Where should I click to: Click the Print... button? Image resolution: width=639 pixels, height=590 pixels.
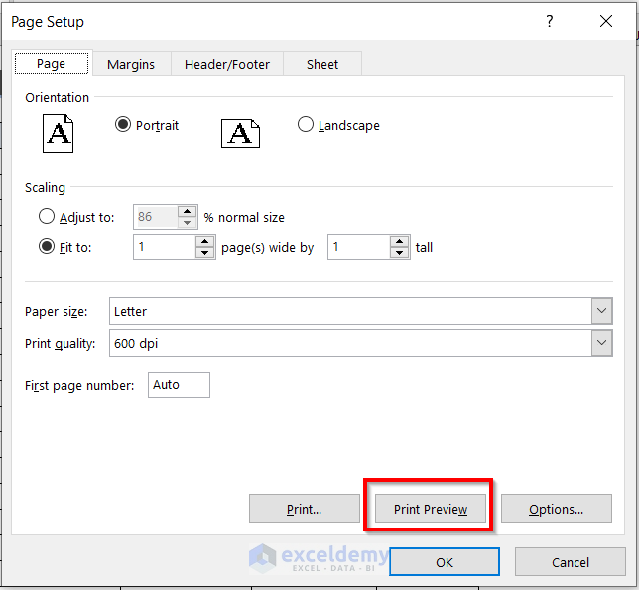(304, 509)
